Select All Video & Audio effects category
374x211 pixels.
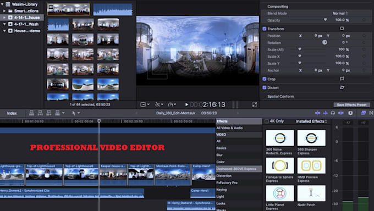[x=239, y=128]
